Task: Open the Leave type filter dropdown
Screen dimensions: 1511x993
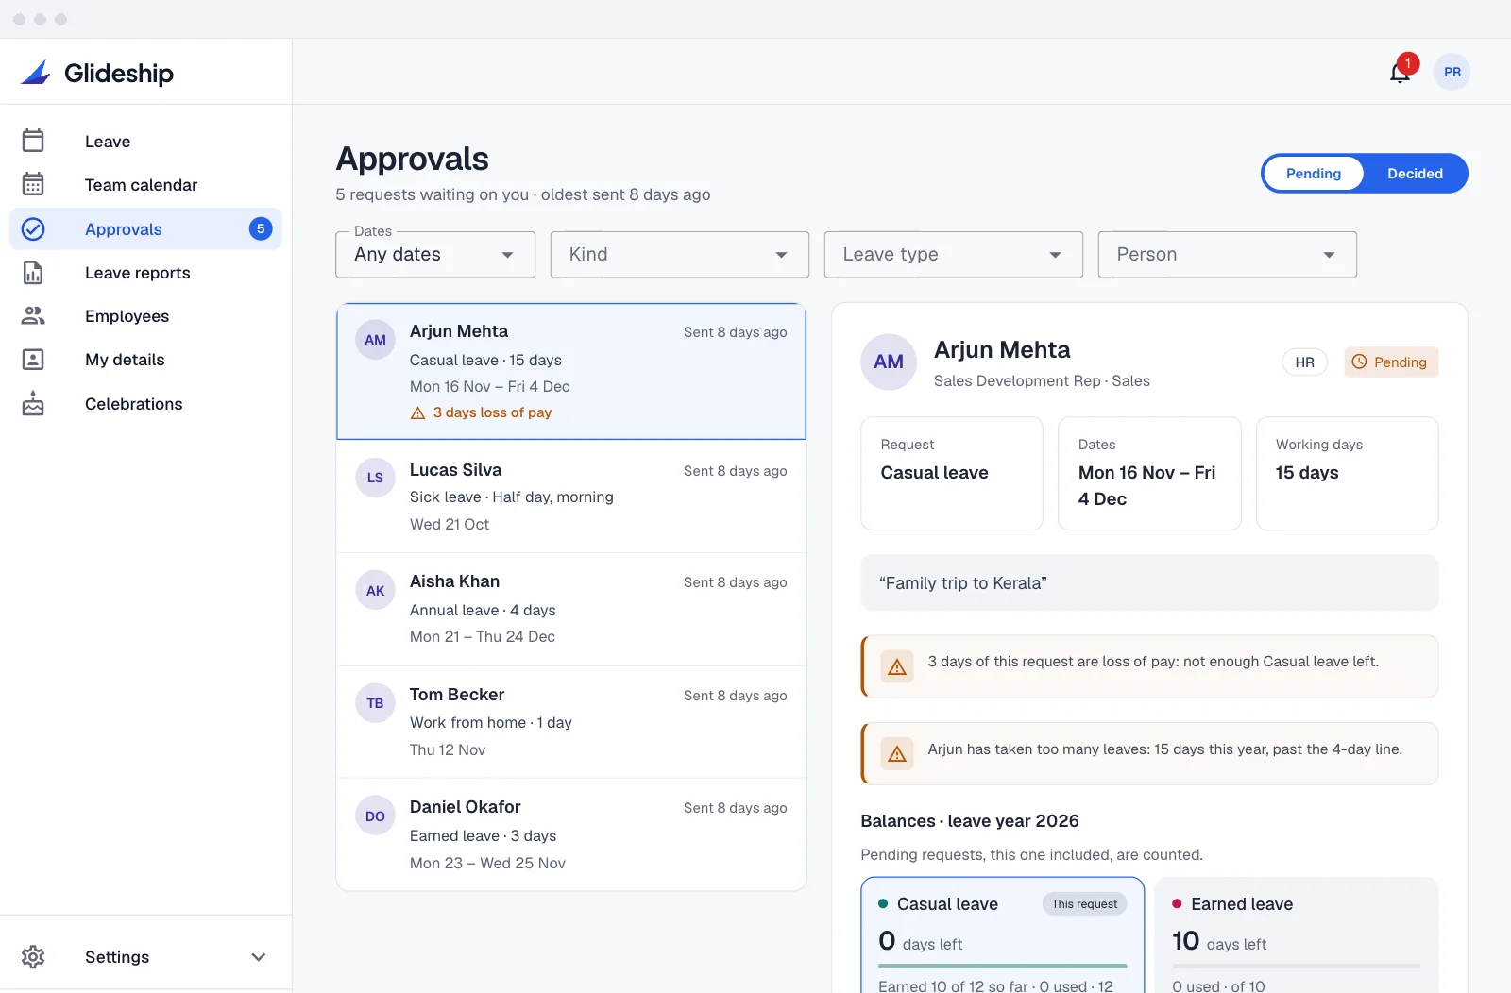Action: 954,255
